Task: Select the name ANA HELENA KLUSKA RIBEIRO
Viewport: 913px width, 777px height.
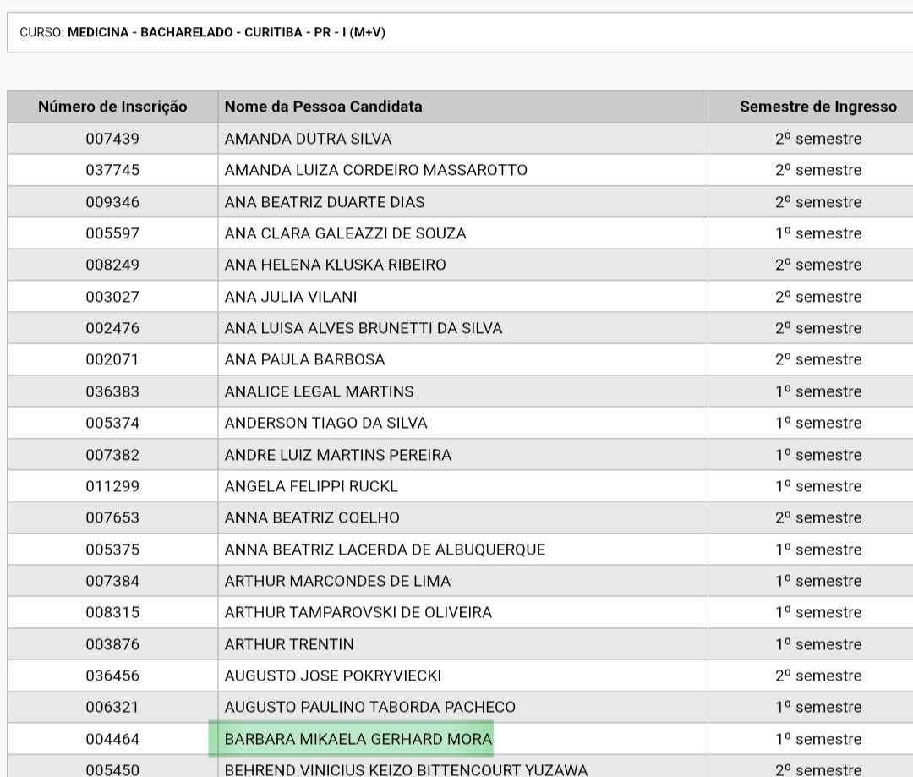Action: click(336, 265)
